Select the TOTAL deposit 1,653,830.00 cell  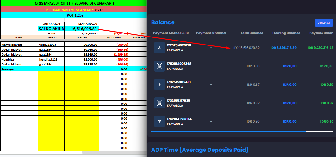82,33
